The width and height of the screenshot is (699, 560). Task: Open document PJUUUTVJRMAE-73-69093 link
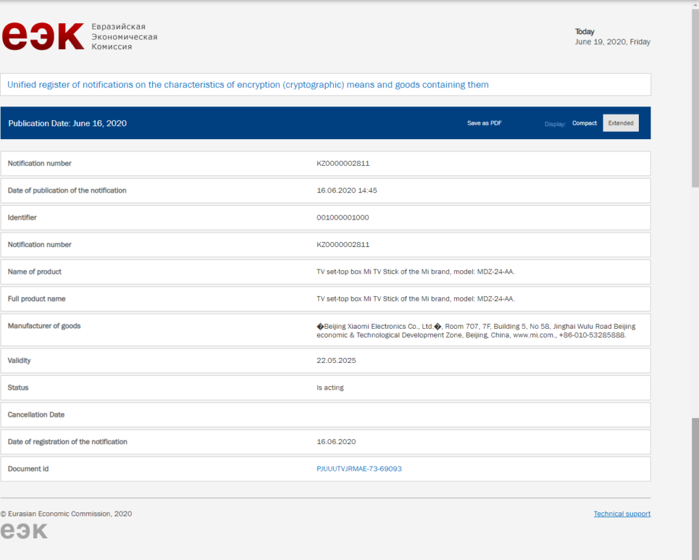coord(359,469)
